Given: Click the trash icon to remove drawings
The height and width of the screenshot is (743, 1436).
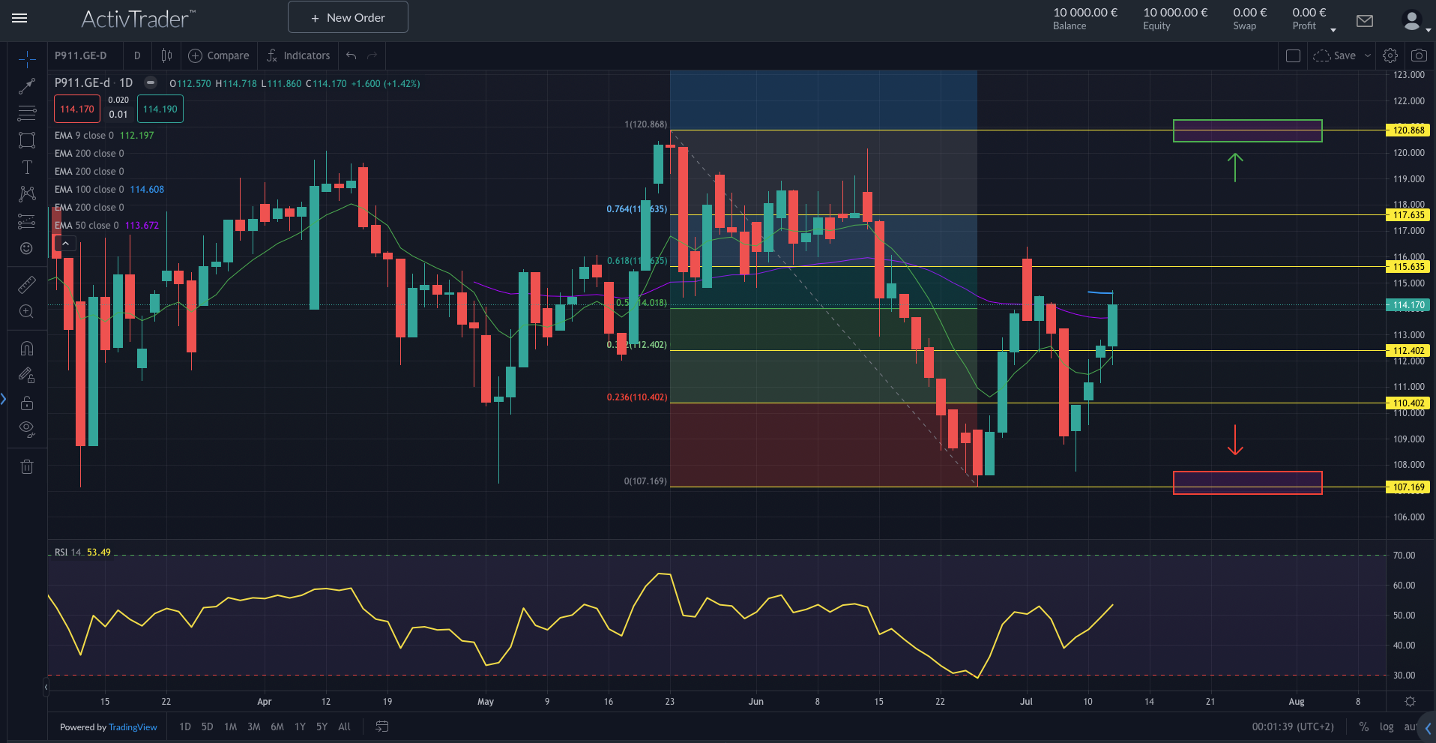Looking at the screenshot, I should tap(27, 467).
